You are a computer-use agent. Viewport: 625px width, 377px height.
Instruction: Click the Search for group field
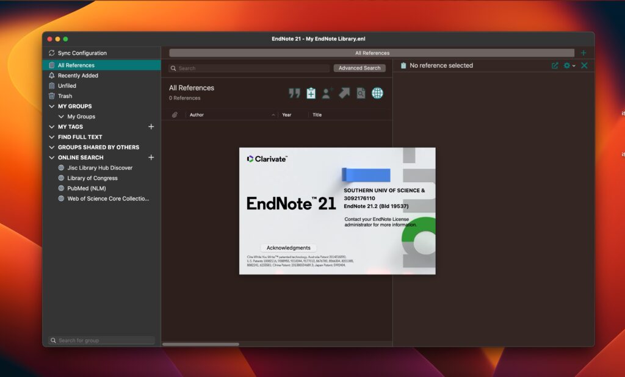(x=101, y=340)
